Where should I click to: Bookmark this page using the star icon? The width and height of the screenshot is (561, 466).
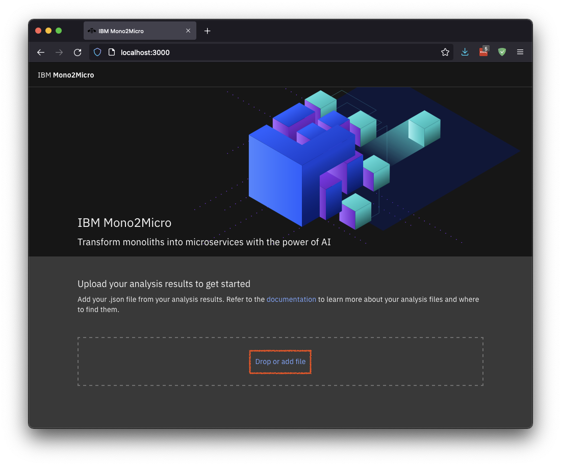point(445,51)
